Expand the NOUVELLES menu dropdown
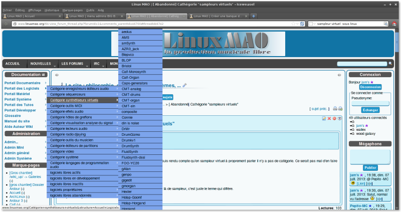The height and width of the screenshot is (212, 401). (x=55, y=66)
